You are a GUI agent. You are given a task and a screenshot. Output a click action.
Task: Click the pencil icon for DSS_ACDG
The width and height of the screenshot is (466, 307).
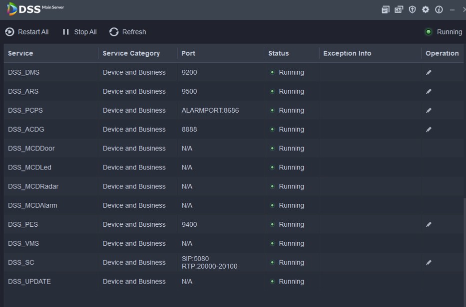pyautogui.click(x=429, y=129)
